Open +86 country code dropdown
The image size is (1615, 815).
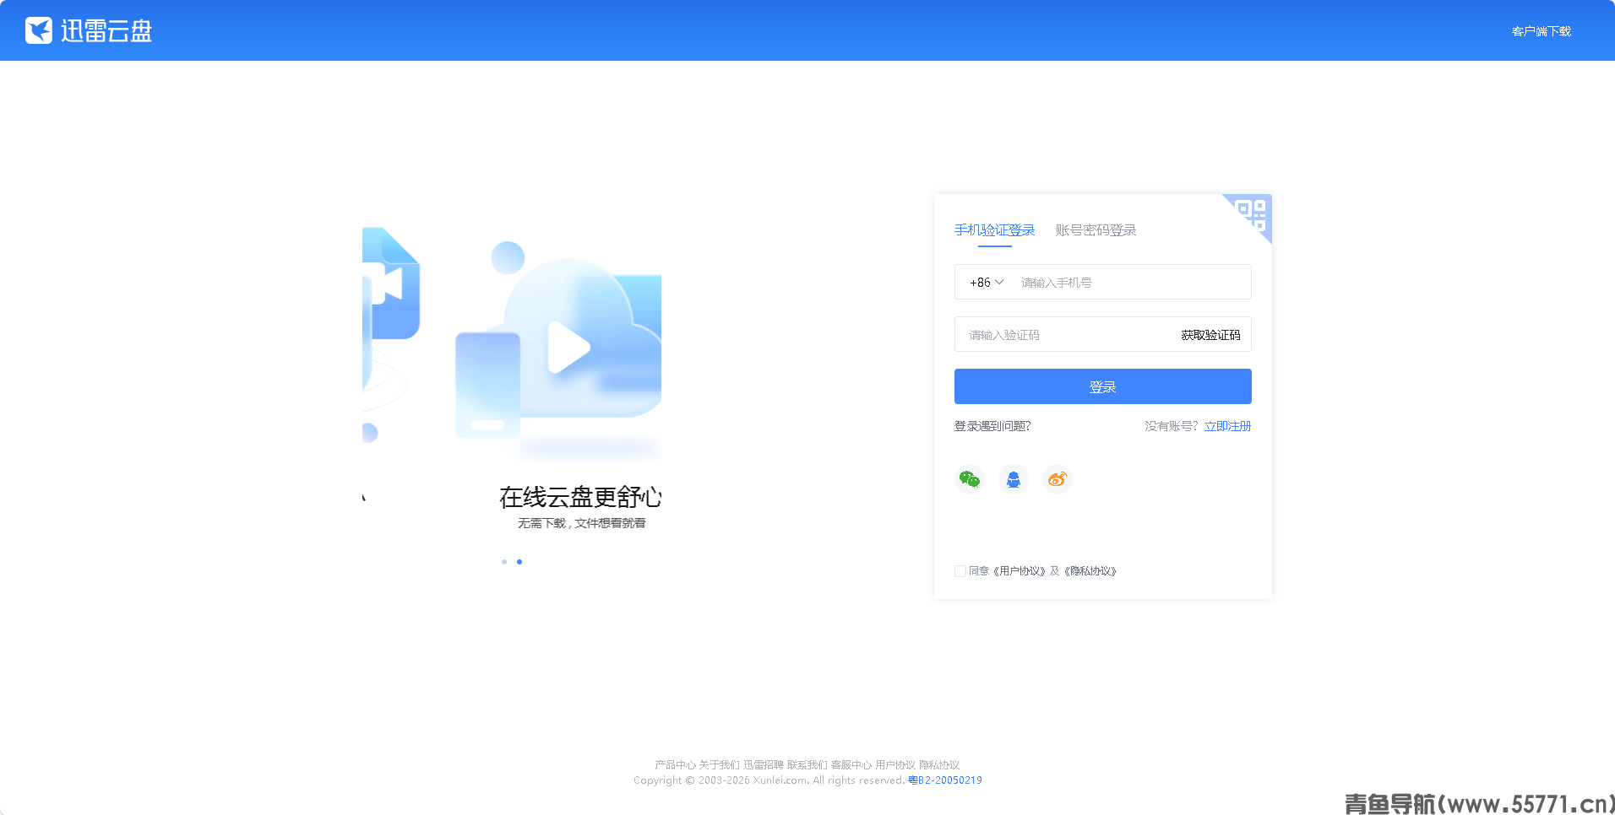(987, 283)
